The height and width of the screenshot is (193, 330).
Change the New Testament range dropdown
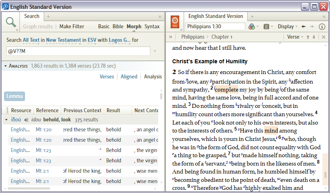(63, 40)
